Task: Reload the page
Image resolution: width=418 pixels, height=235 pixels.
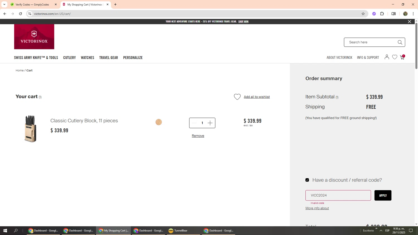Action: click(20, 14)
